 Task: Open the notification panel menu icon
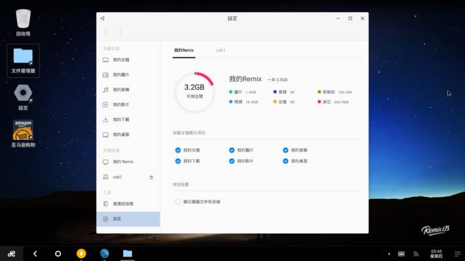(x=458, y=254)
